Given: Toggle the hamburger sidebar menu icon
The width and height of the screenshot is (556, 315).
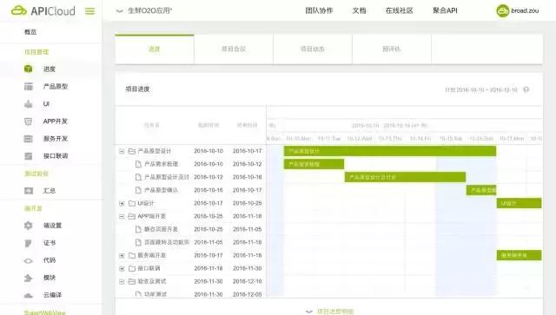Looking at the screenshot, I should click(x=90, y=11).
